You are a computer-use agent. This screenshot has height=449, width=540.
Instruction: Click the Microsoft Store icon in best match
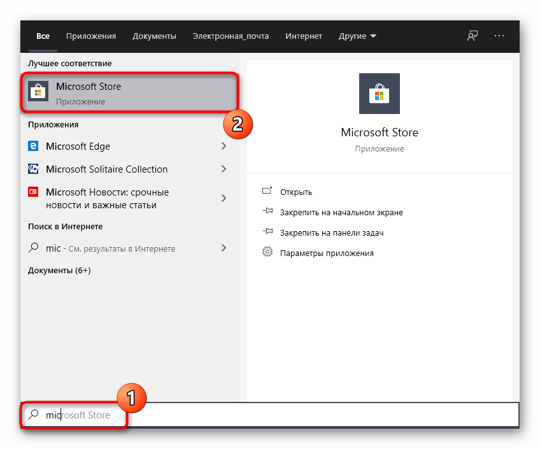pyautogui.click(x=38, y=93)
